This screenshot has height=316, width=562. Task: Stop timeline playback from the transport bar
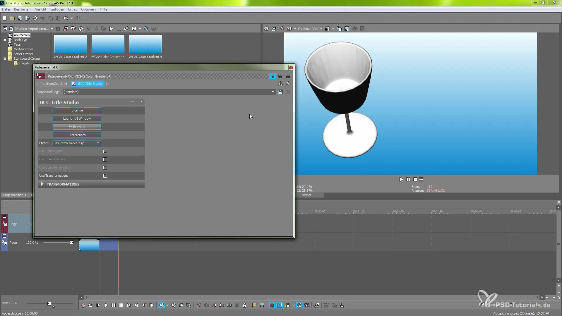pos(121,305)
